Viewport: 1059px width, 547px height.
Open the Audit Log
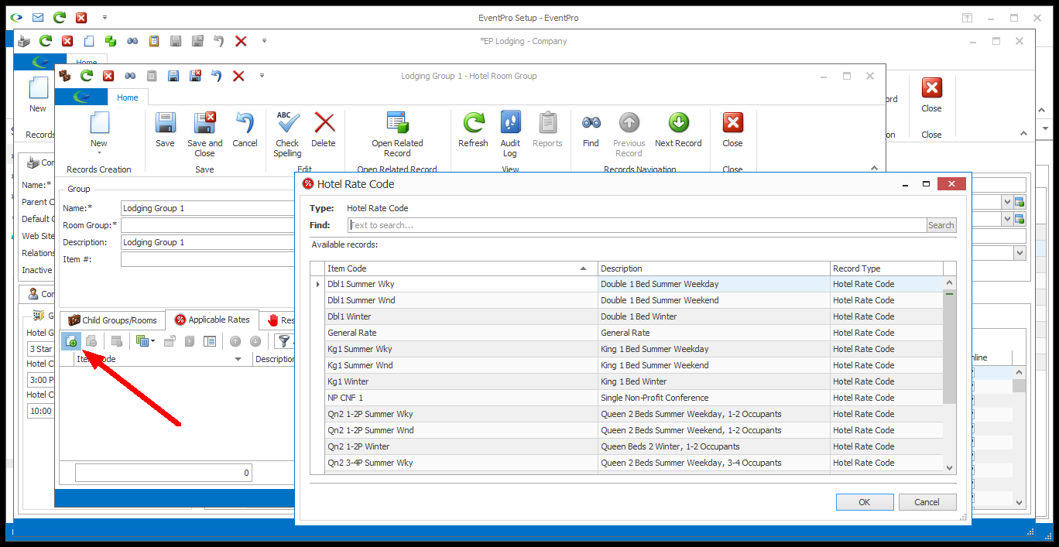pos(510,134)
